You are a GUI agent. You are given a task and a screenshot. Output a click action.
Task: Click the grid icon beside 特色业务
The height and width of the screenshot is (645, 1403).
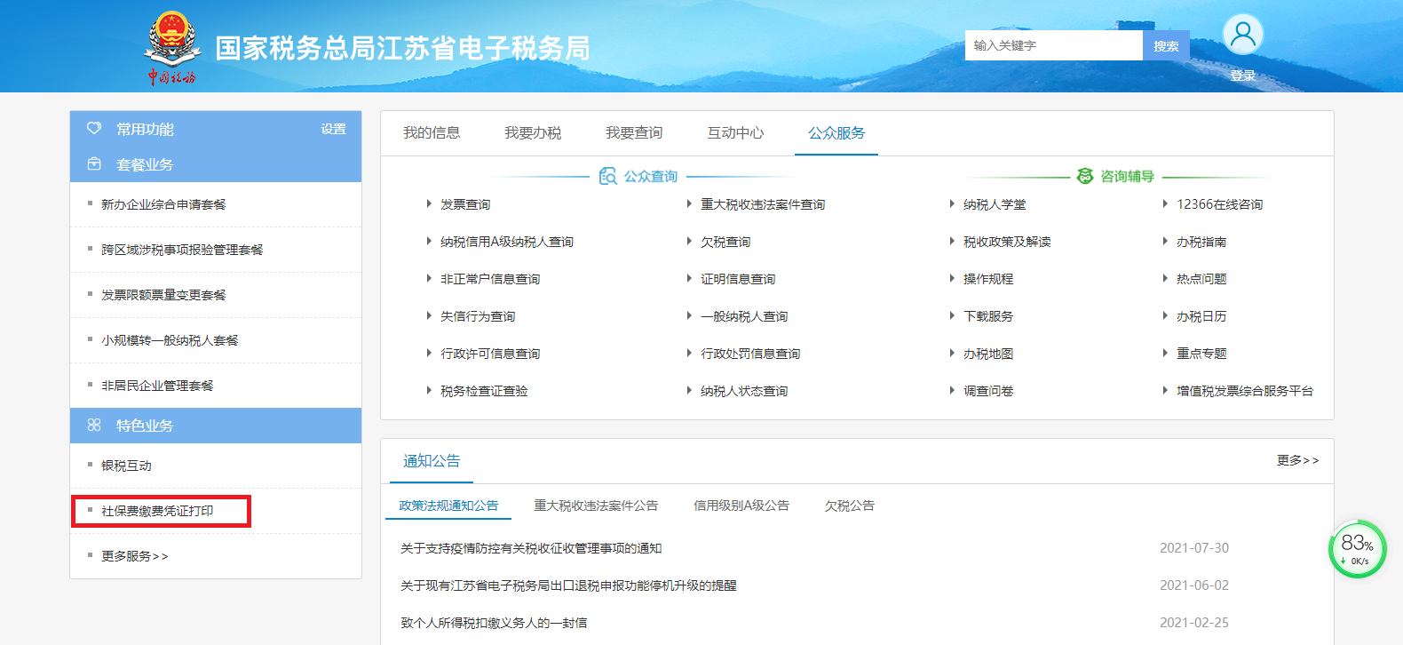click(x=94, y=426)
